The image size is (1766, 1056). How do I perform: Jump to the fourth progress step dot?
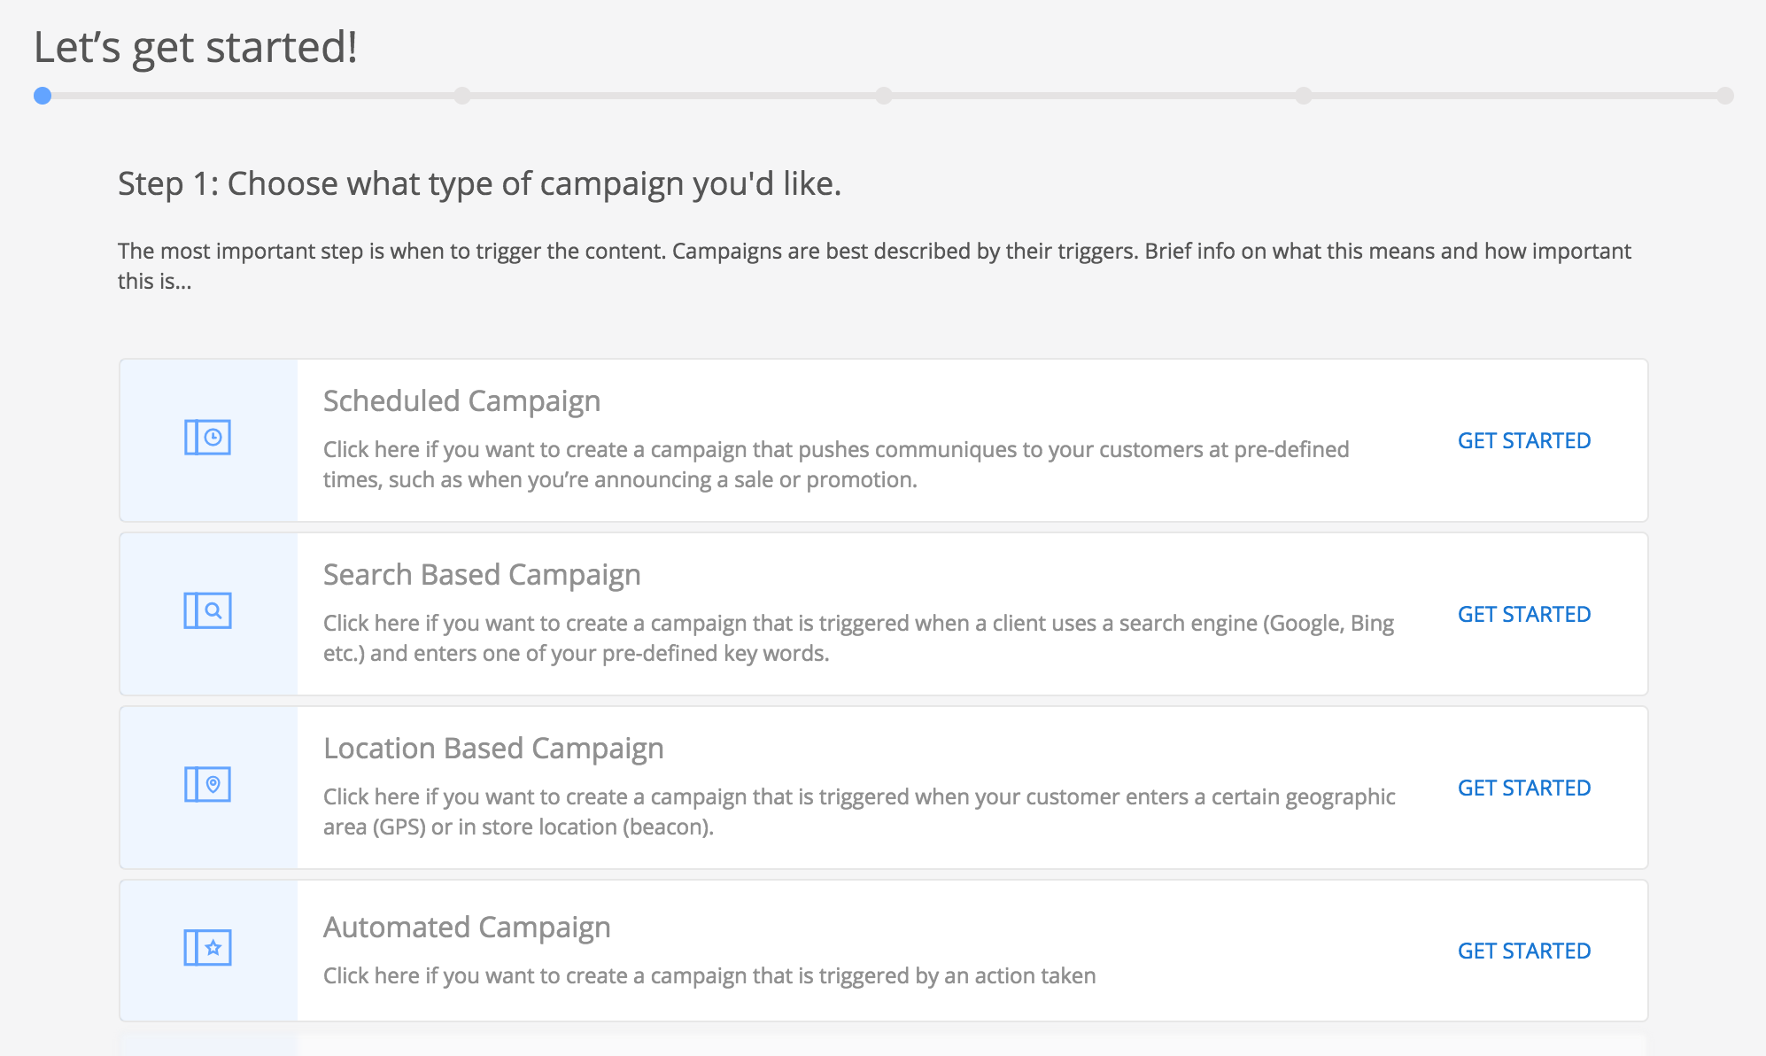[1304, 96]
